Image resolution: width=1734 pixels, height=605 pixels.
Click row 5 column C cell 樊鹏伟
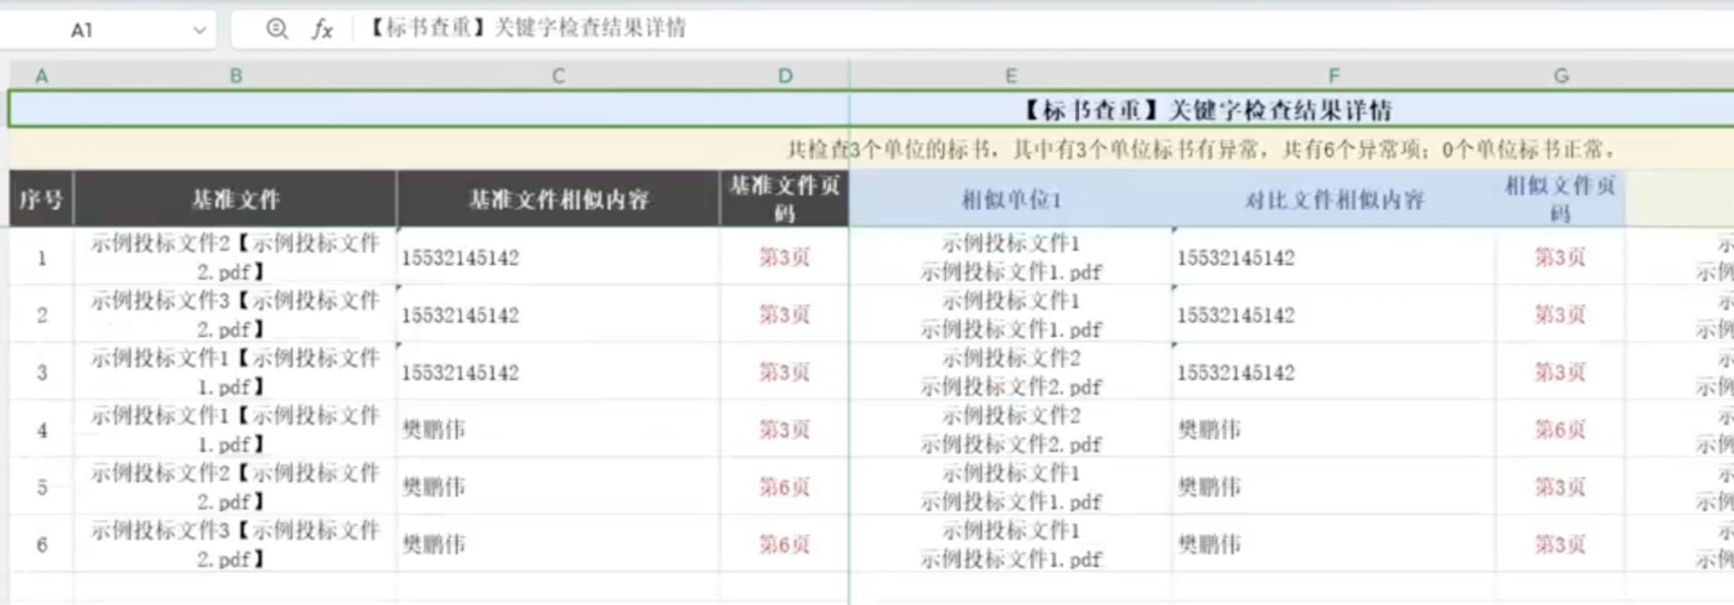558,487
